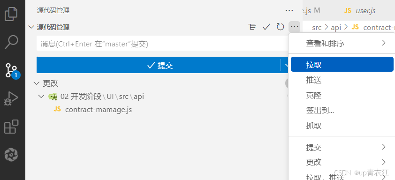Refresh source control with the circular arrow
395x180 pixels.
pyautogui.click(x=281, y=27)
